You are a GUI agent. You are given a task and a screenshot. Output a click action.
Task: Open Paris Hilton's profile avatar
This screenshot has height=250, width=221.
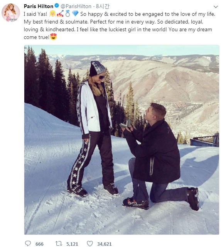pos(11,13)
